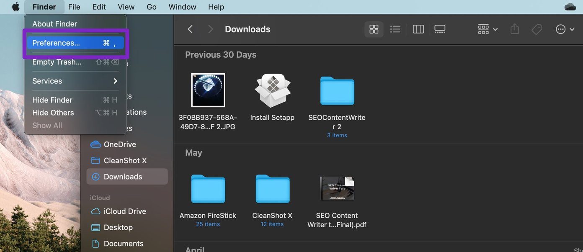This screenshot has height=252, width=583.
Task: Open the group-by dropdown
Action: (488, 29)
